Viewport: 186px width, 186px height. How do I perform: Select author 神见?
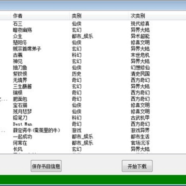point(18,61)
